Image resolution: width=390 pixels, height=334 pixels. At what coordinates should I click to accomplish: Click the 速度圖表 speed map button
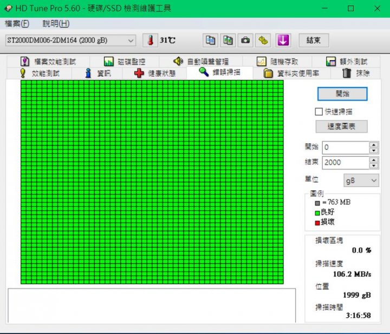click(341, 126)
